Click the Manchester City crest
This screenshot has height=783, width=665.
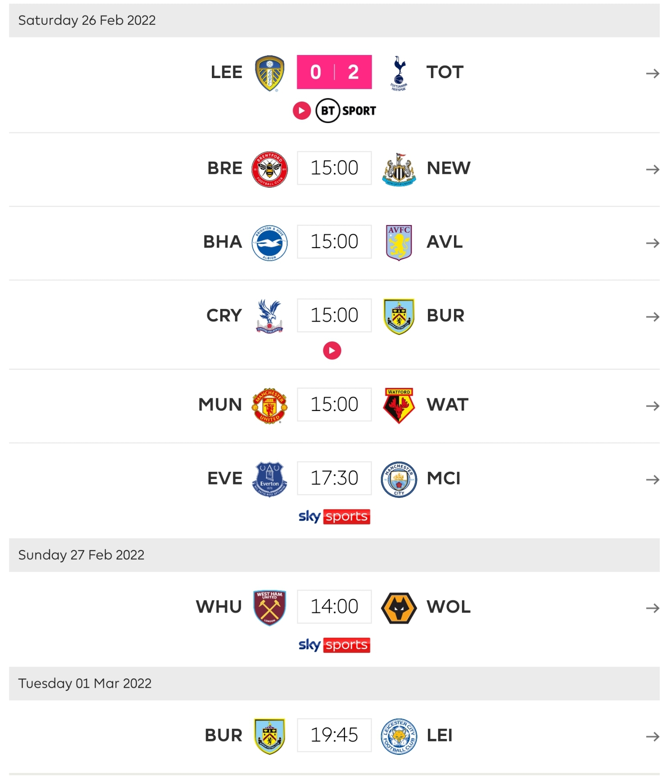click(398, 479)
